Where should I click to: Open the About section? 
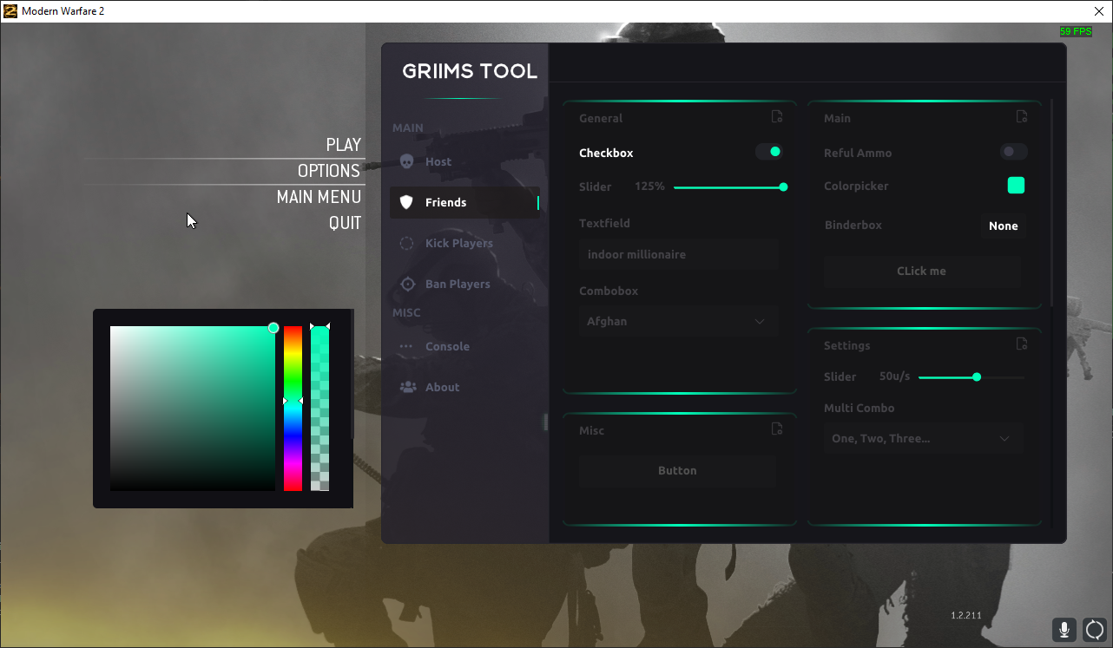pos(464,387)
